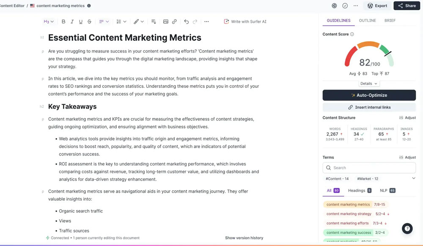Click the Content Score info icon
This screenshot has height=246, width=423.
tap(352, 34)
